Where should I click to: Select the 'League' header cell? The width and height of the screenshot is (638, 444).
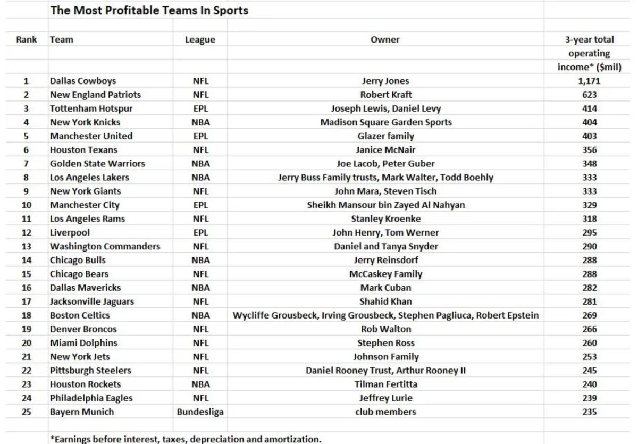[200, 39]
